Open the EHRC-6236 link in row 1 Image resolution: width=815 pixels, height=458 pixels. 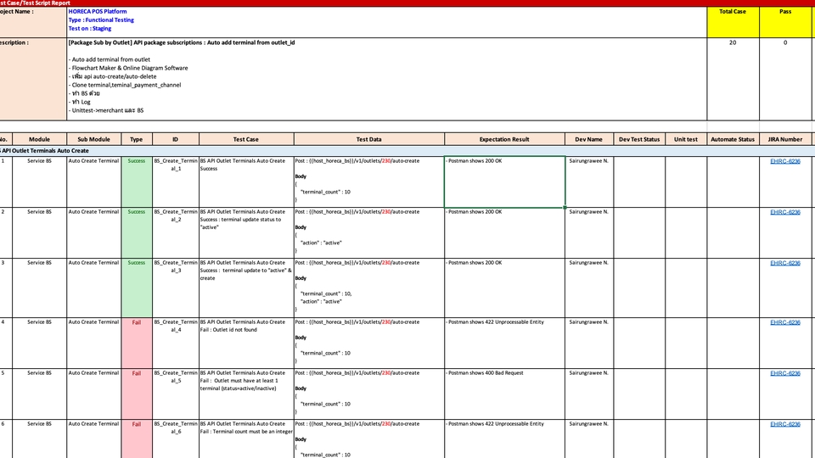point(785,161)
